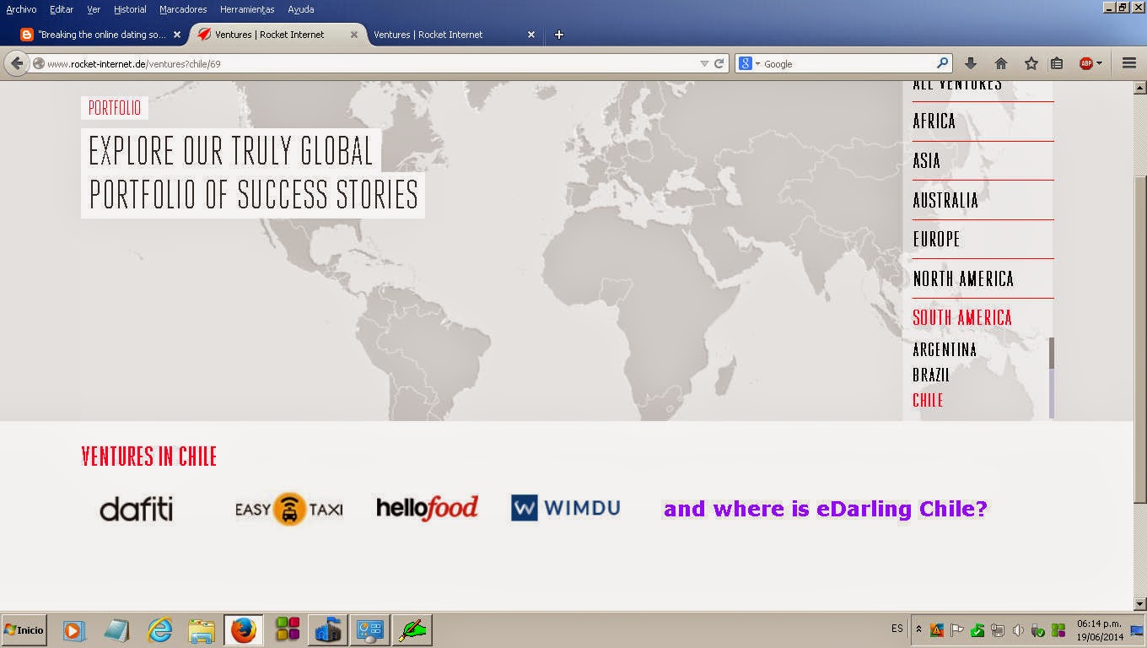Open a new tab with plus button
1147x648 pixels.
[x=558, y=35]
